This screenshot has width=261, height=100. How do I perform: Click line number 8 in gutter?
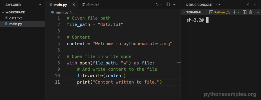tap(58, 63)
